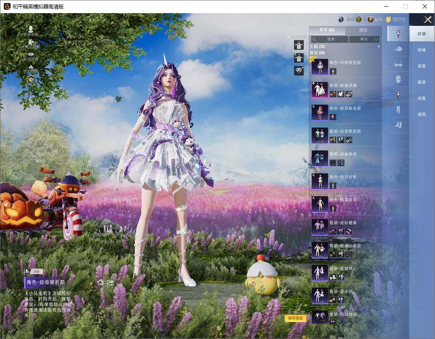This screenshot has width=435, height=339.
Task: Select wardrobe preset hanger icon 2
Action: click(299, 45)
